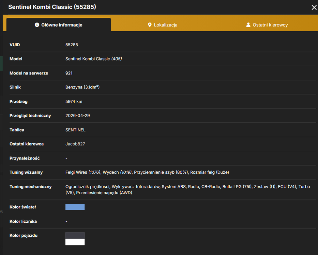Click the Tuning mechaniczny value starting Ogranicznik prędkości
The image size is (318, 255).
coord(187,189)
